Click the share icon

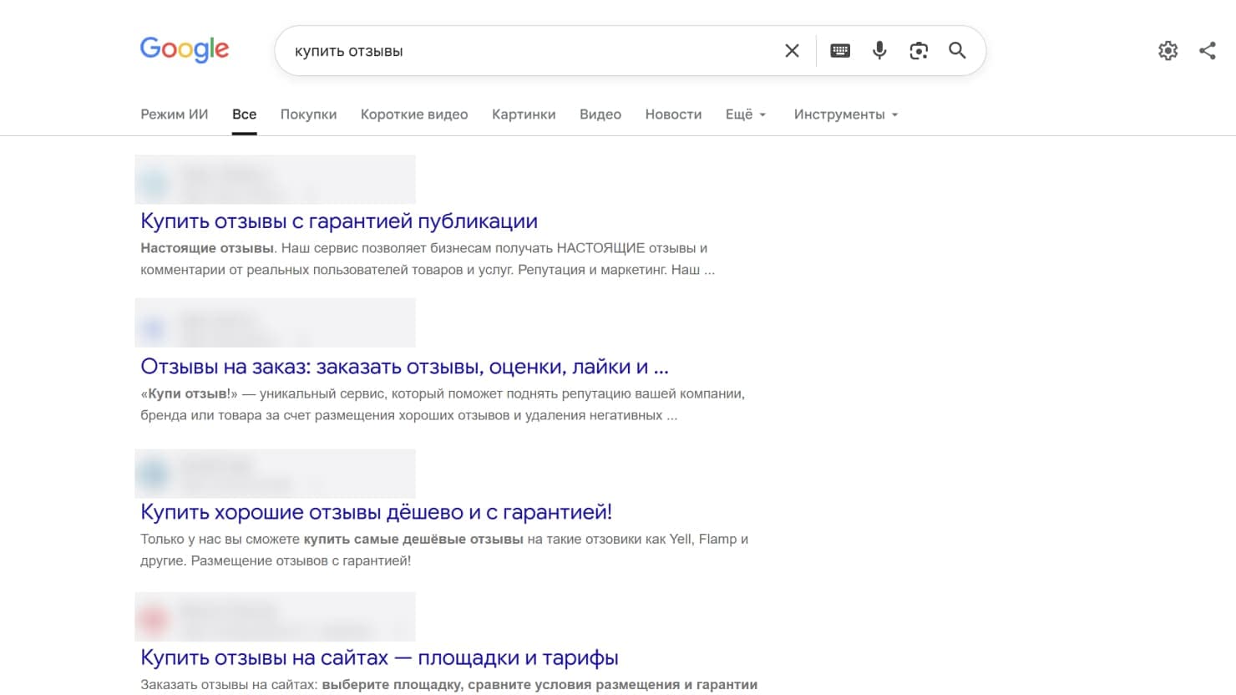(1208, 51)
